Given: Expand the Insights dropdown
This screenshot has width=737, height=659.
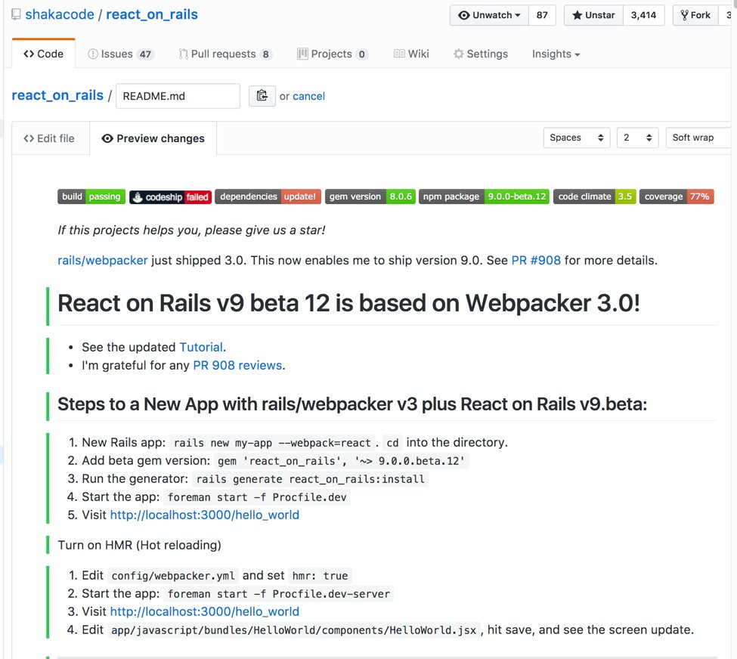Looking at the screenshot, I should tap(556, 54).
